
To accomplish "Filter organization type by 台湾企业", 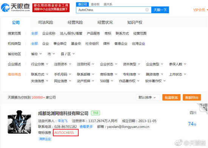I will (x=138, y=44).
